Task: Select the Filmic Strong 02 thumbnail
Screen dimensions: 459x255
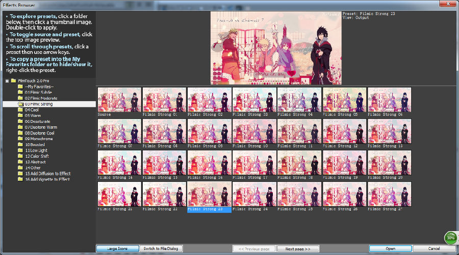Action: (209, 100)
